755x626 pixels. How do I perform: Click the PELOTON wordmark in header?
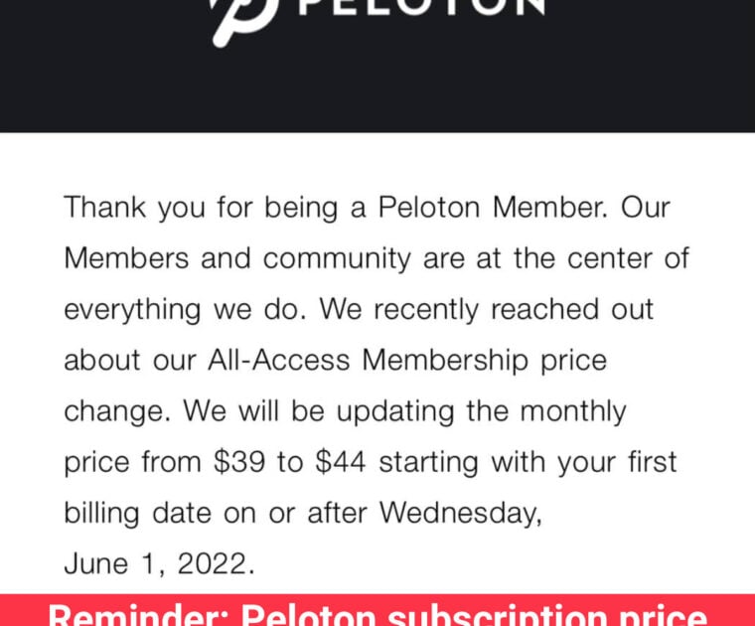(x=421, y=8)
